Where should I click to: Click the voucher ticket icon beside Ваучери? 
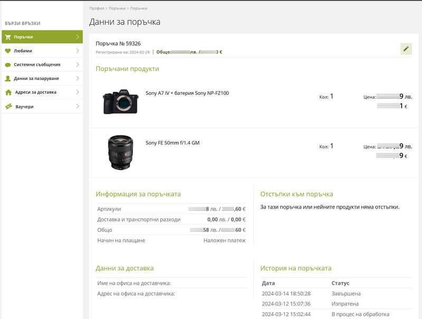(x=8, y=107)
